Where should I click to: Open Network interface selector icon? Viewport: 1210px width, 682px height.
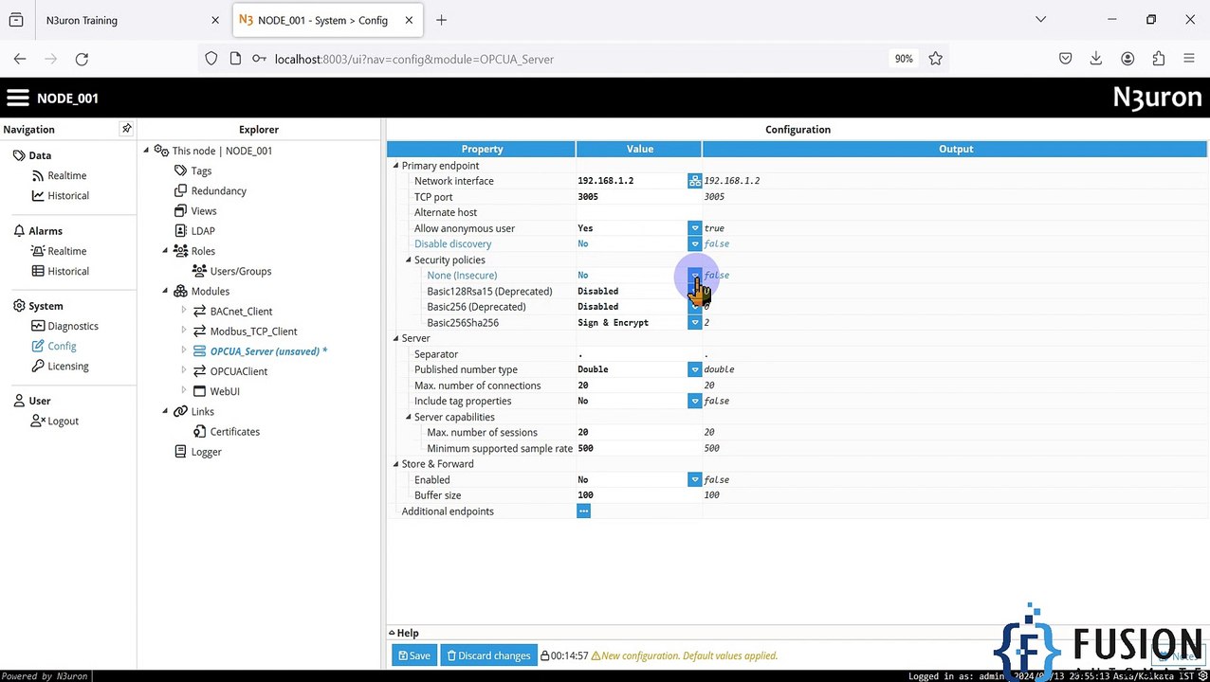[x=694, y=181]
